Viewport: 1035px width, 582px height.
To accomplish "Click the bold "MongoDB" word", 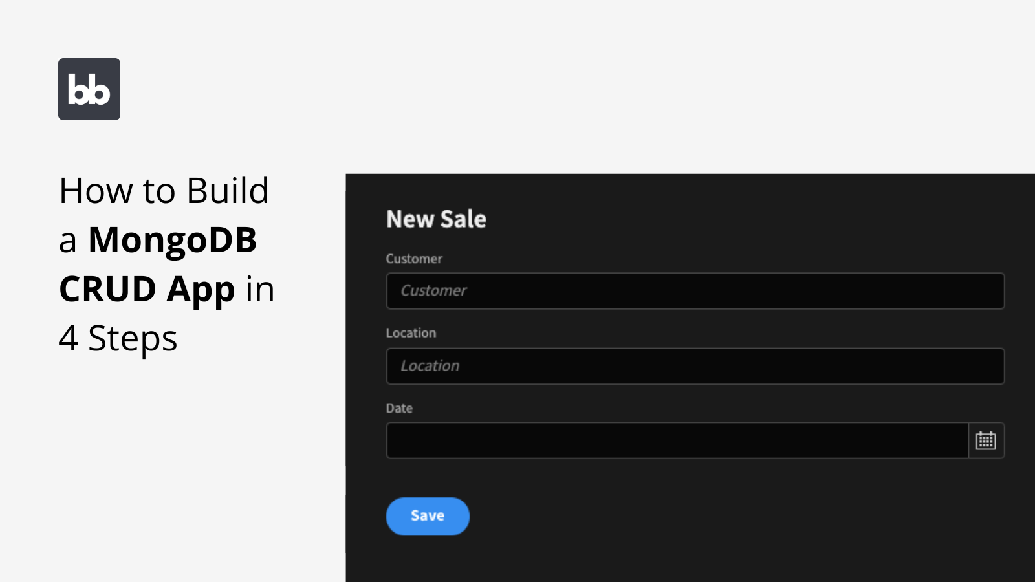I will tap(173, 241).
